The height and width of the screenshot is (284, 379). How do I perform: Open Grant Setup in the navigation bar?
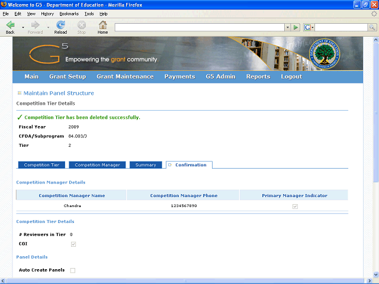pyautogui.click(x=68, y=76)
